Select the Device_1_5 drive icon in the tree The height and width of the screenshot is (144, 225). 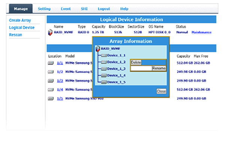pyautogui.click(x=104, y=82)
